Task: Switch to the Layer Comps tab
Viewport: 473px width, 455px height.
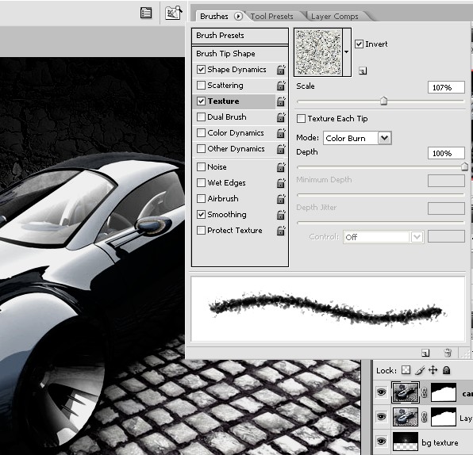Action: click(335, 17)
